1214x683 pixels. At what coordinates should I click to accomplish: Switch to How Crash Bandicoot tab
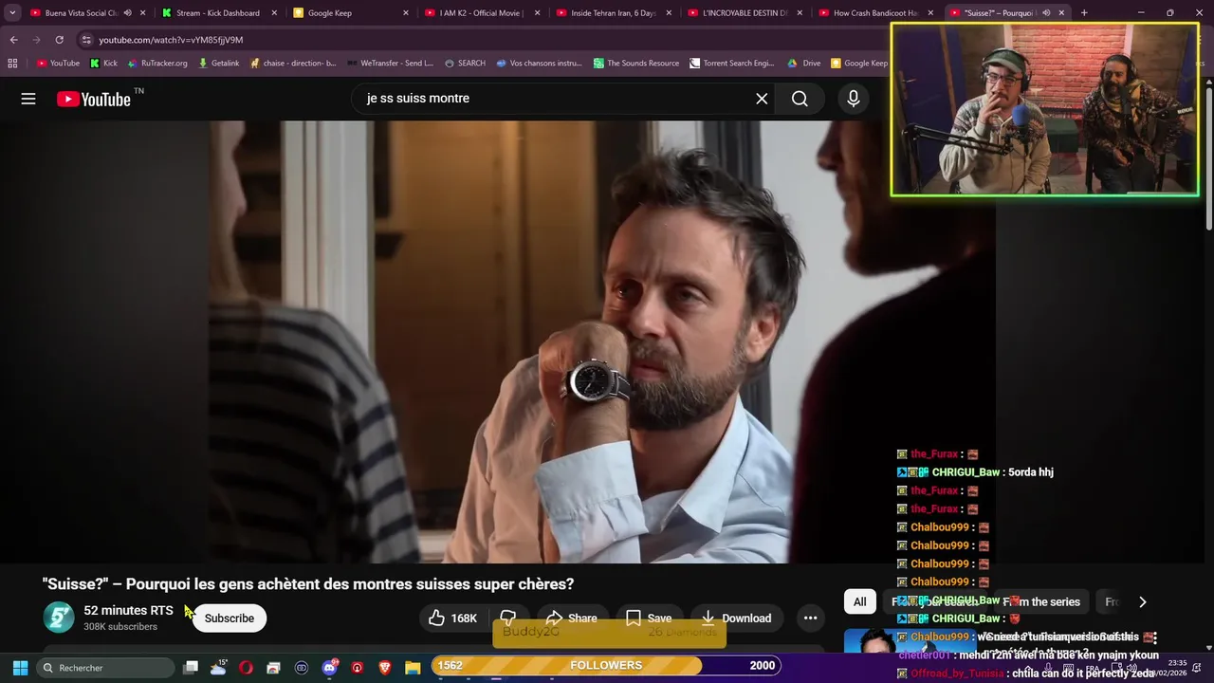point(874,13)
